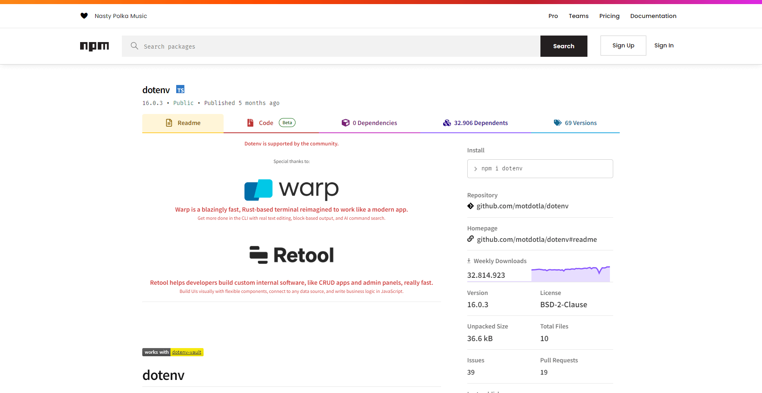Click the 'works with' badge label

pos(156,352)
